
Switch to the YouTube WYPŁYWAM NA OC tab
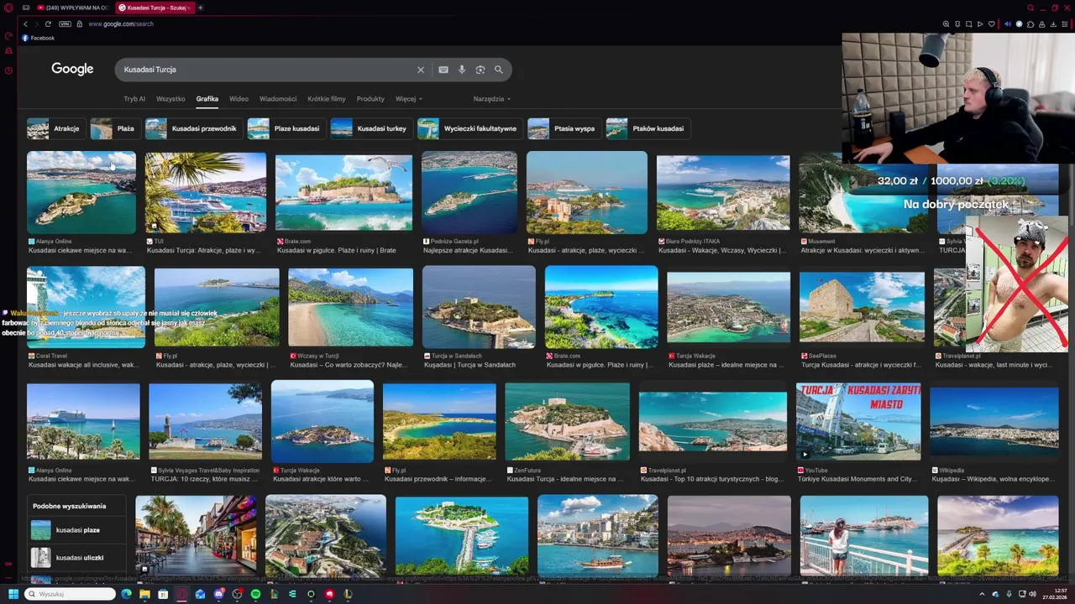[x=73, y=8]
